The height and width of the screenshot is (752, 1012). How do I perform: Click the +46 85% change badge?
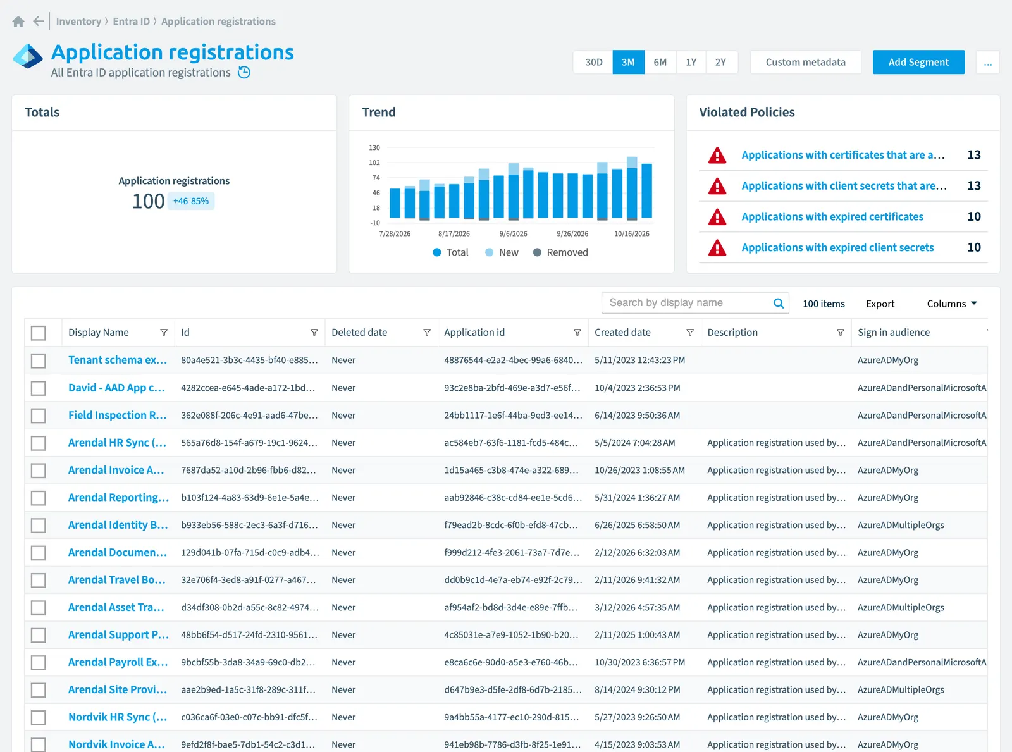point(191,202)
